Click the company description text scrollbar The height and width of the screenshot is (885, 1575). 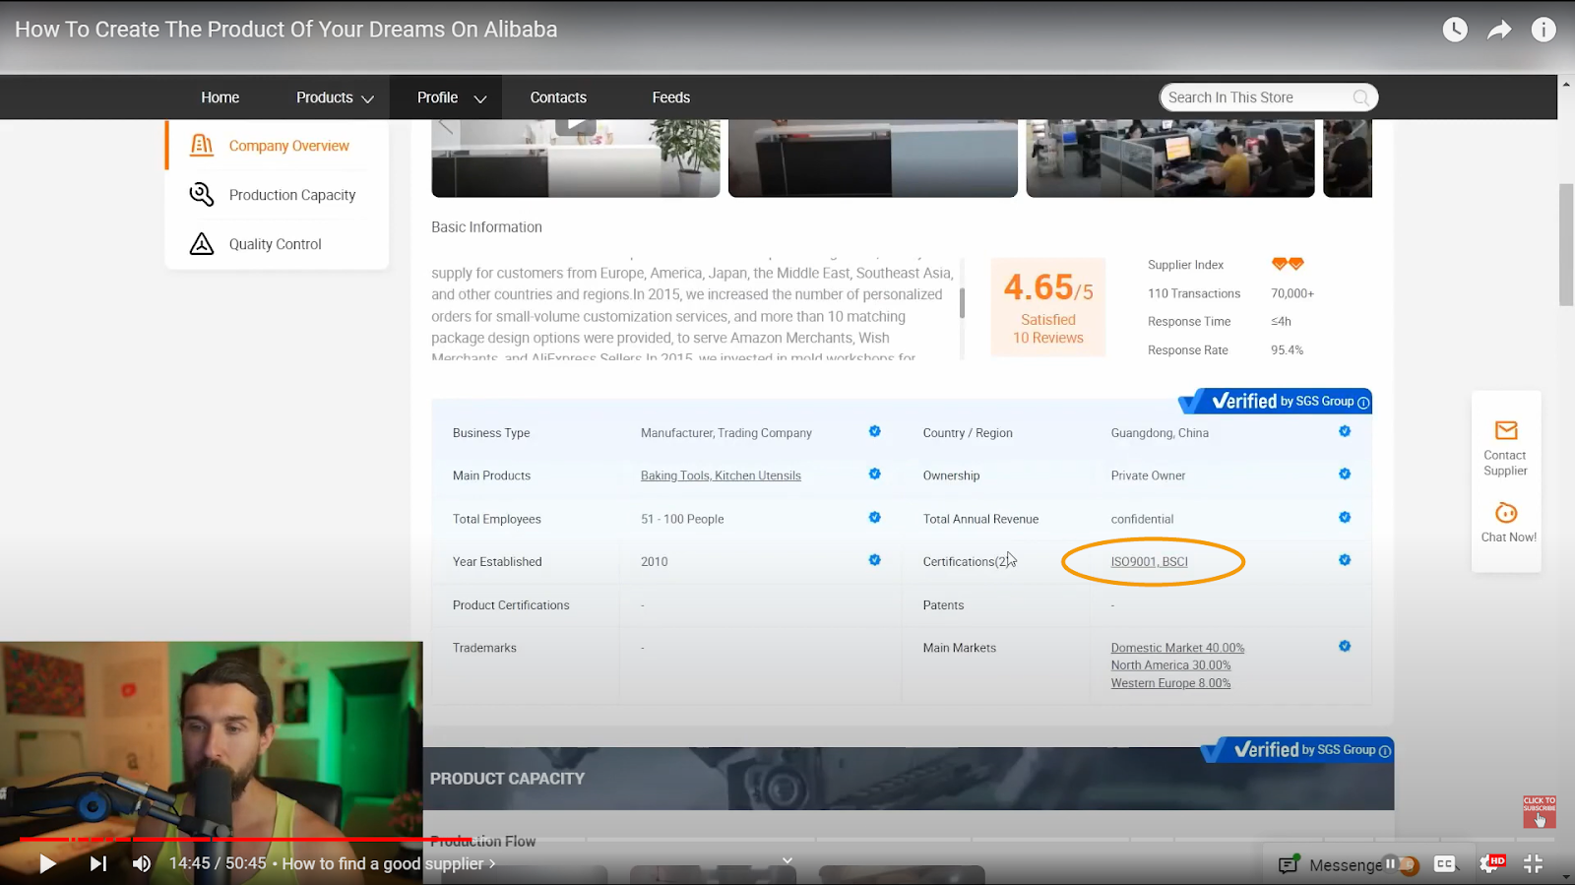(962, 301)
